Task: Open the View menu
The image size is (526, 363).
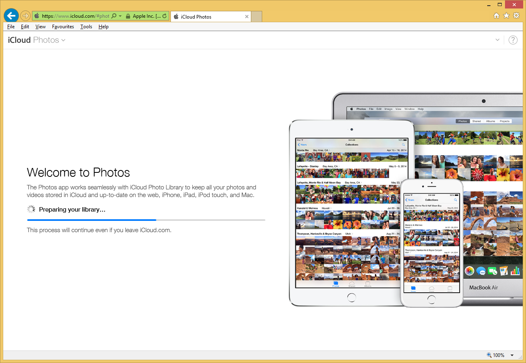Action: (40, 27)
